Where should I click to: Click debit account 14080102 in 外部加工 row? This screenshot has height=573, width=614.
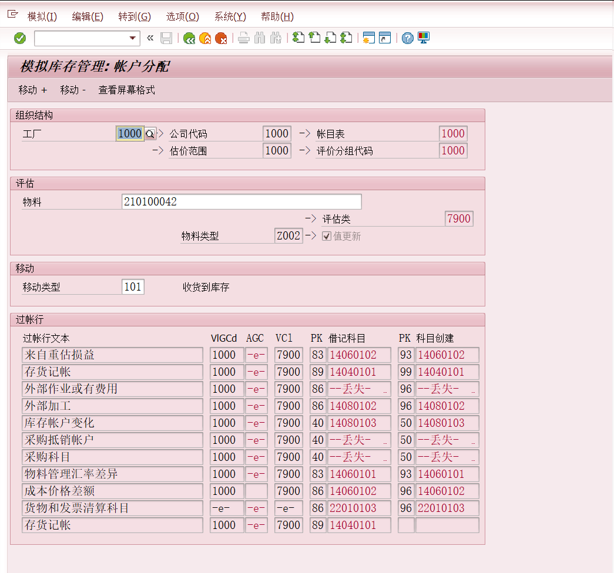[x=359, y=406]
